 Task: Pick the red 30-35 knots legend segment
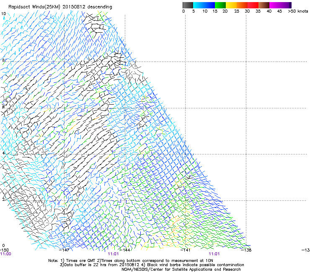pos(253,5)
